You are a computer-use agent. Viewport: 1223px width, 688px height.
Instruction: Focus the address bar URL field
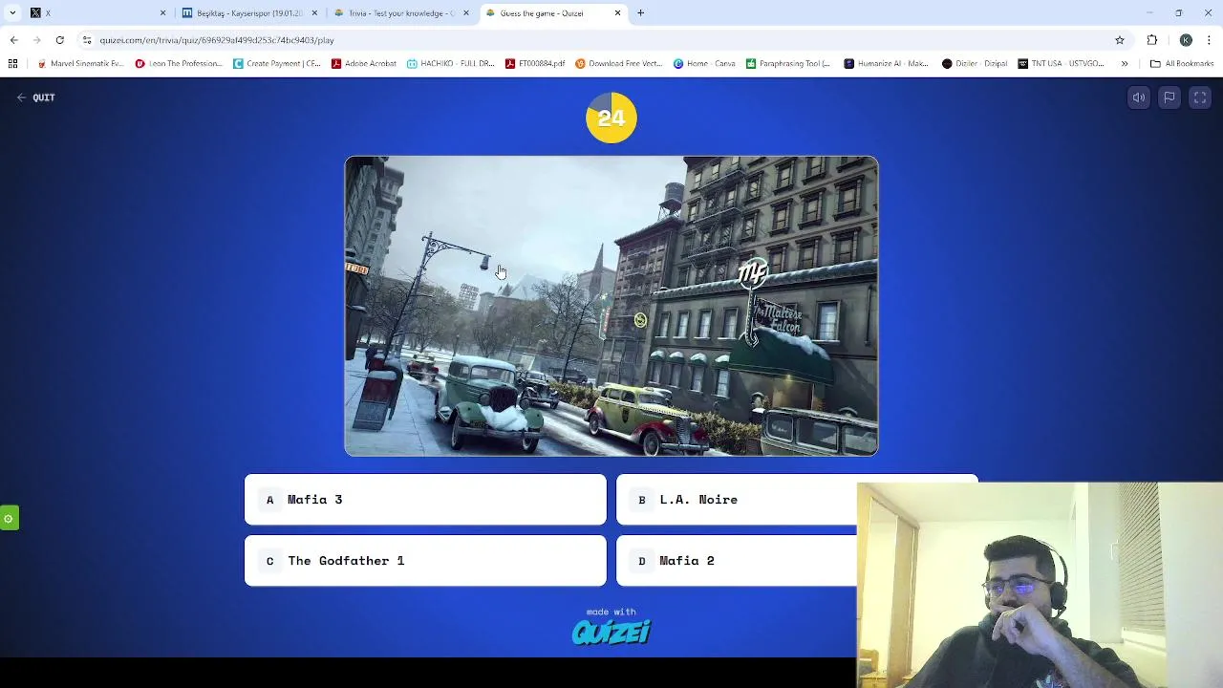click(x=602, y=40)
